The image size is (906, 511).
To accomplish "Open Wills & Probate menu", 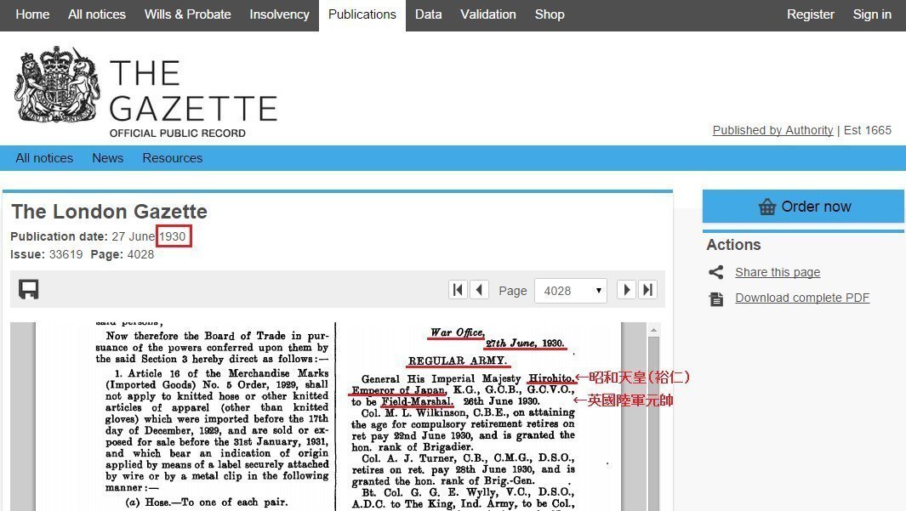I will (188, 14).
